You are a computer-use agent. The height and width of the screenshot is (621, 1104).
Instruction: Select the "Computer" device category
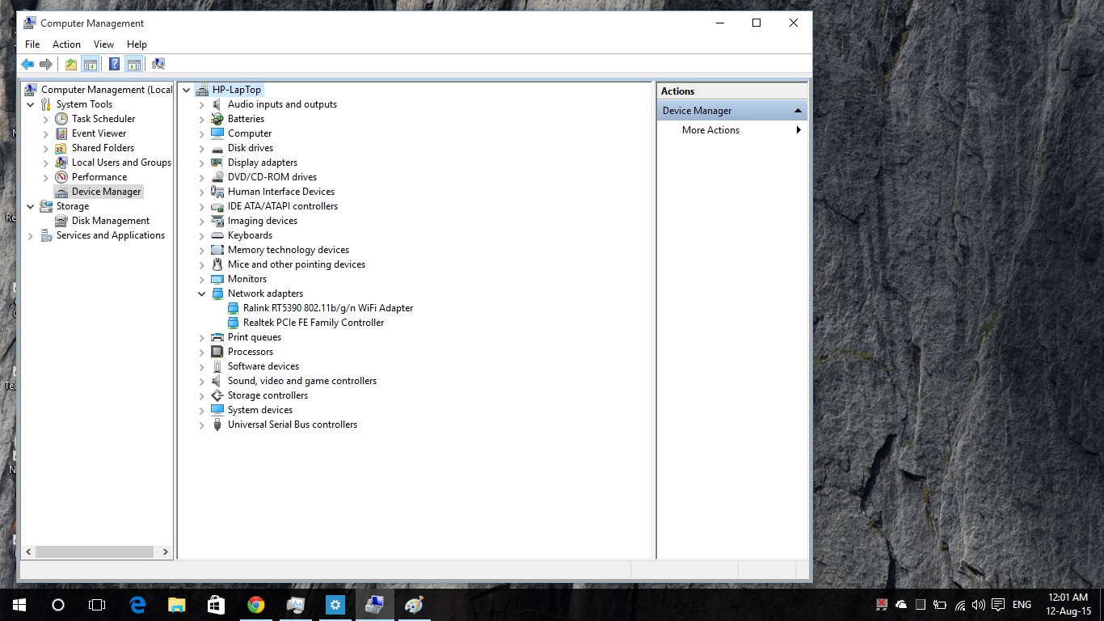[250, 133]
